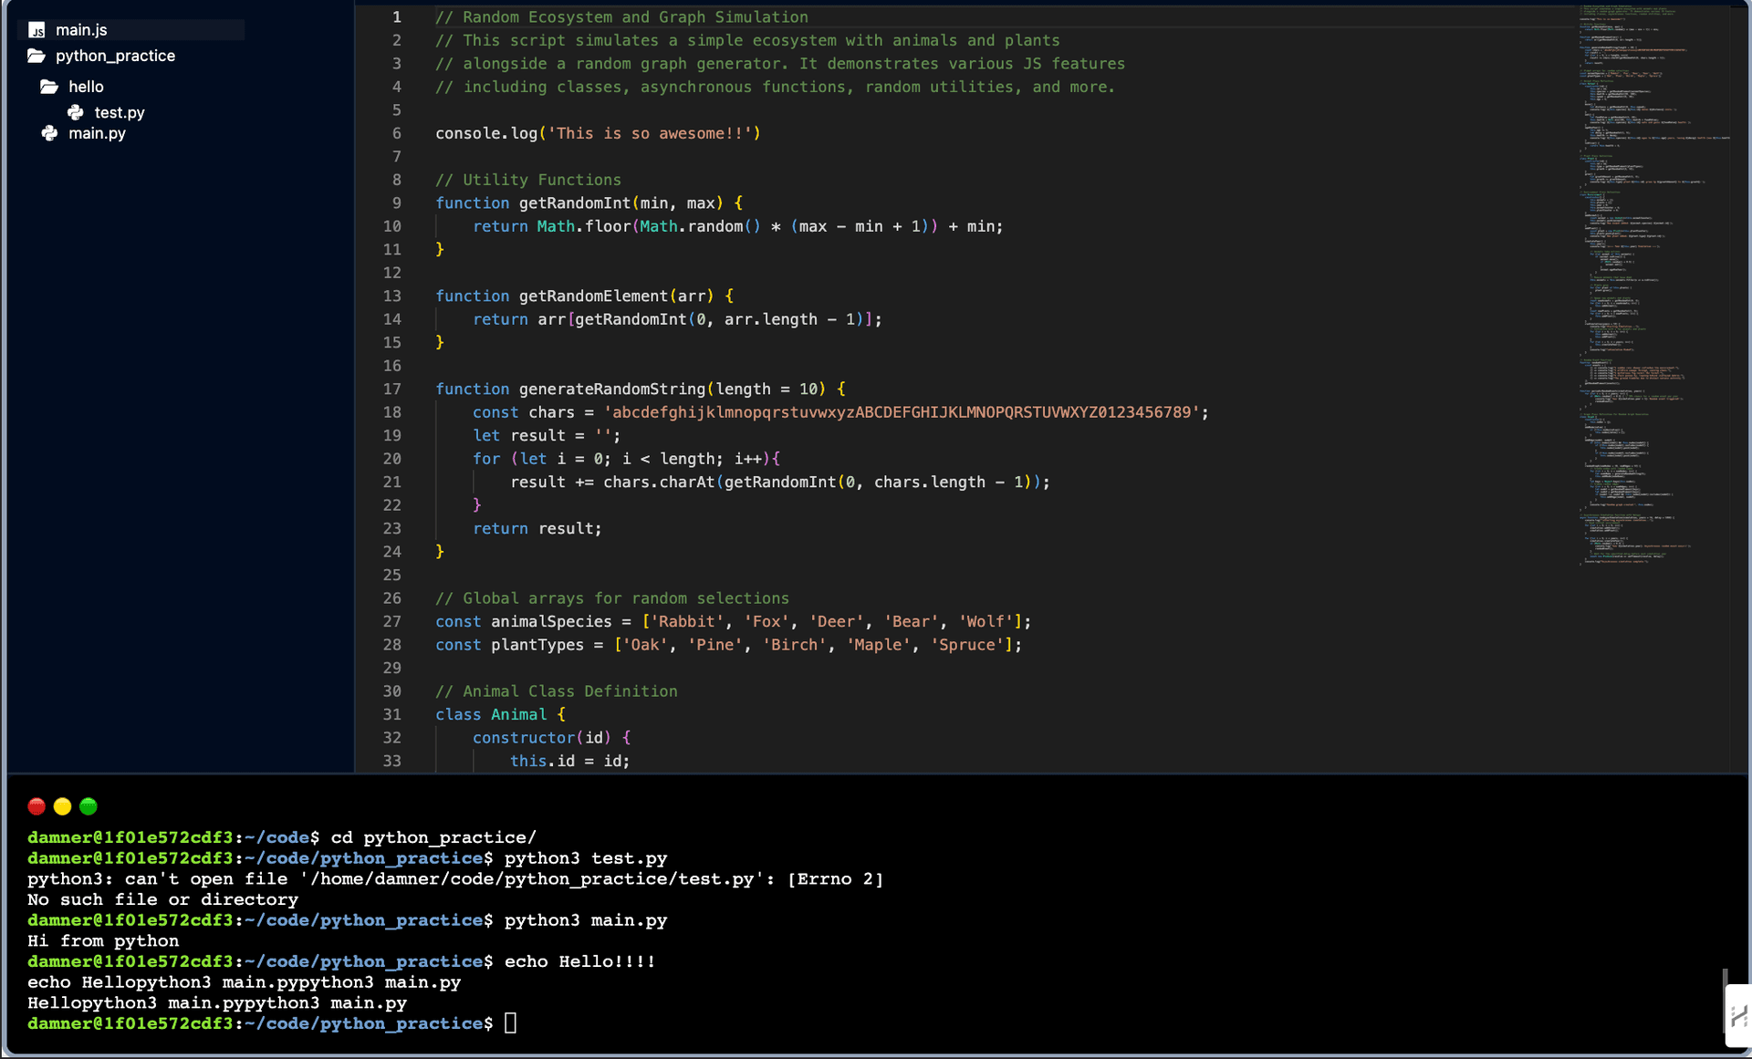This screenshot has height=1059, width=1752.
Task: Collapse the python_practice folder
Action: [115, 56]
